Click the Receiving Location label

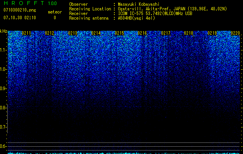[x=90, y=9]
